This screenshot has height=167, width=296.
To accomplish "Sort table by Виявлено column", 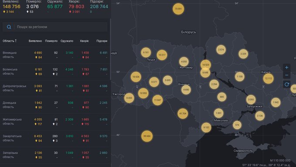I will 35,41.
